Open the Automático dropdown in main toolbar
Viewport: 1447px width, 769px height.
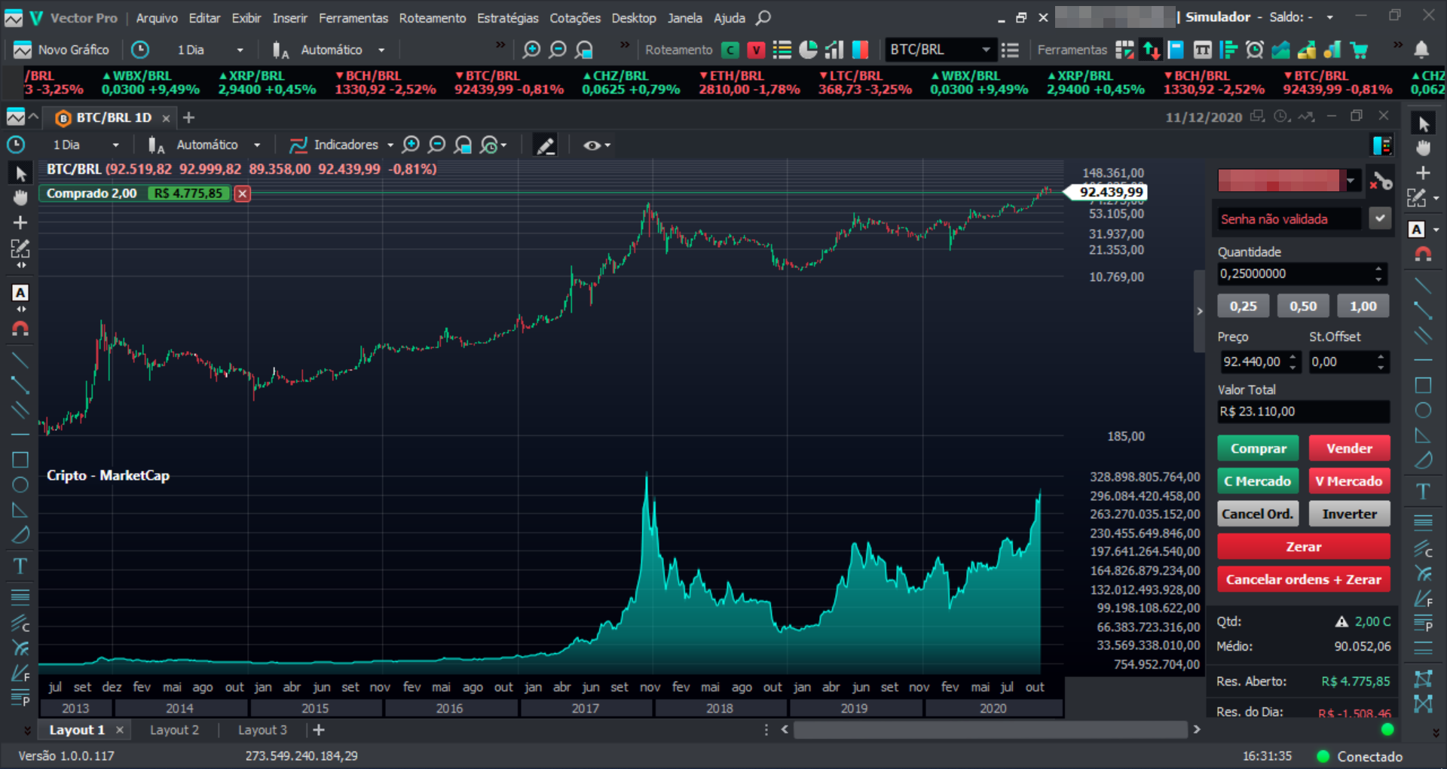click(x=381, y=50)
